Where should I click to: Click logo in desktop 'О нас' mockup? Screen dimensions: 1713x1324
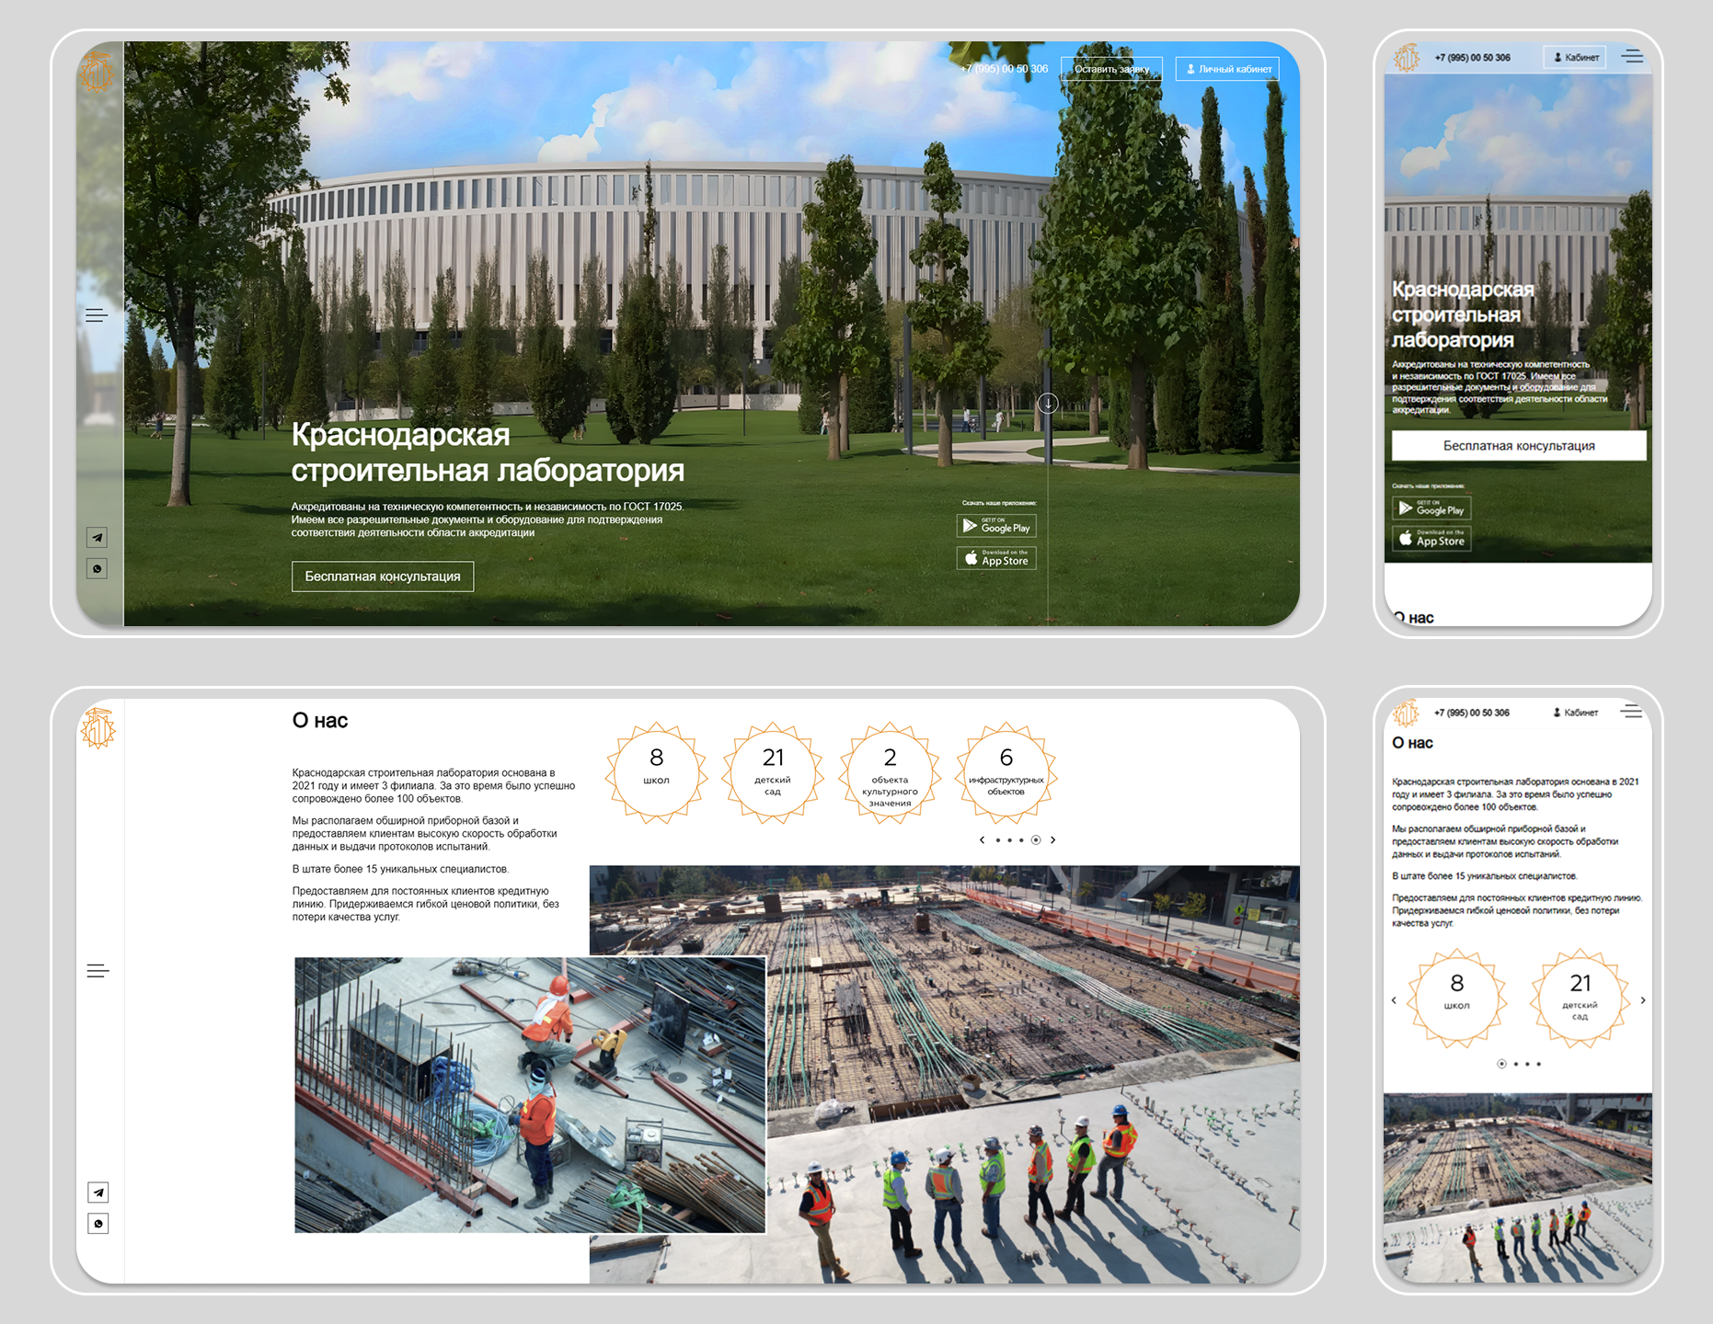pyautogui.click(x=98, y=728)
